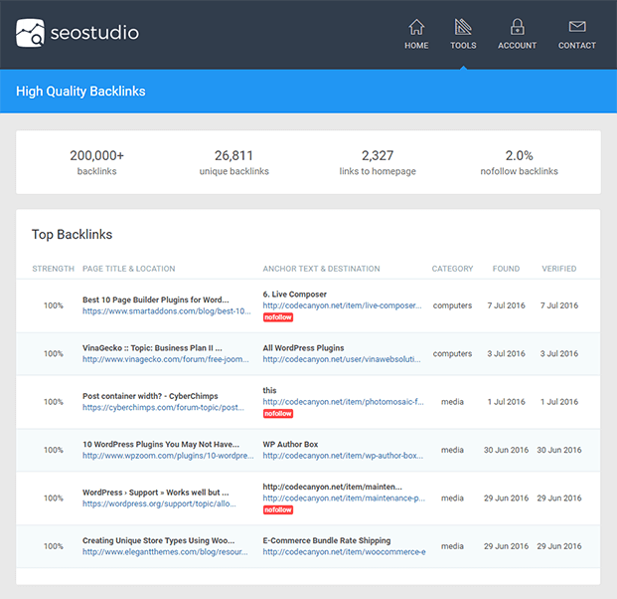Click the nofollow badge under photomosaic link
617x599 pixels.
pyautogui.click(x=278, y=413)
